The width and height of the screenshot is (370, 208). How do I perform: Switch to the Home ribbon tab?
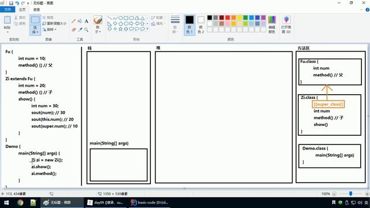(22, 10)
